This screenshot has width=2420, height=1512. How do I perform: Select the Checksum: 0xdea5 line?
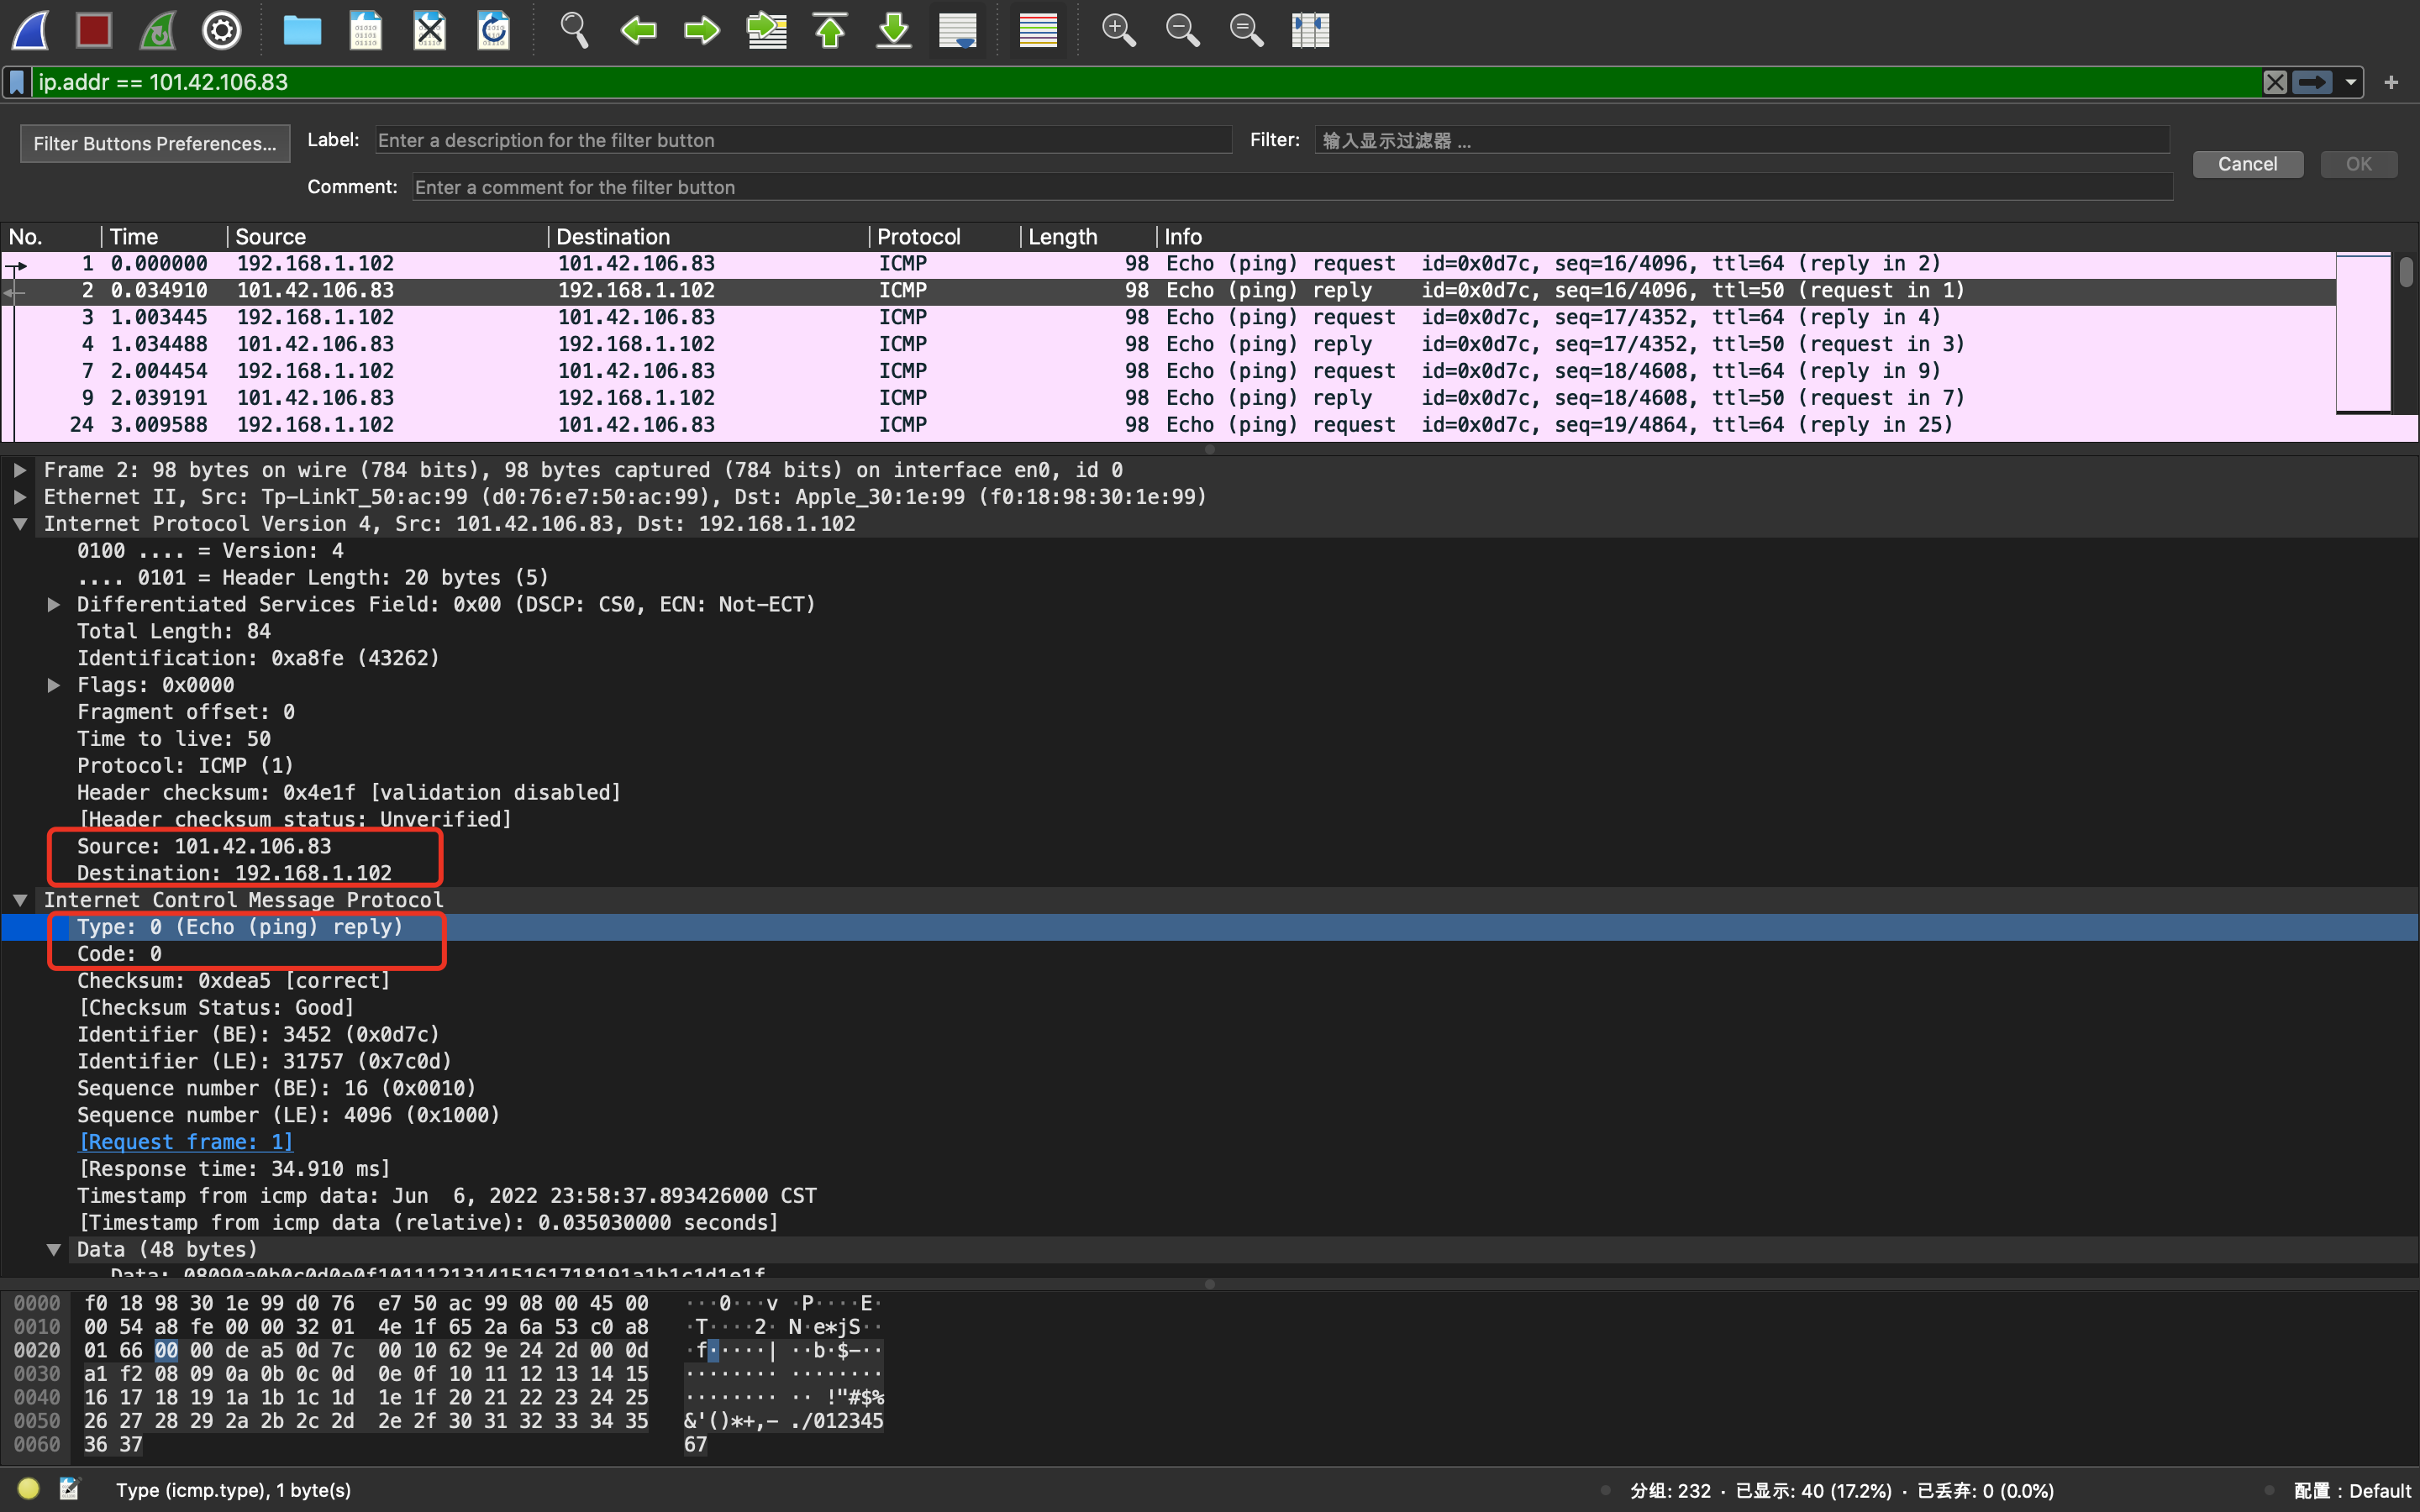234,981
